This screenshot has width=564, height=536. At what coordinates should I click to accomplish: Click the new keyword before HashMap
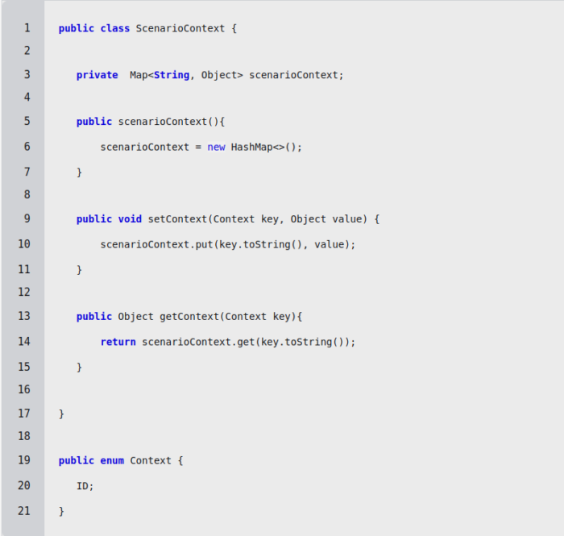(216, 147)
